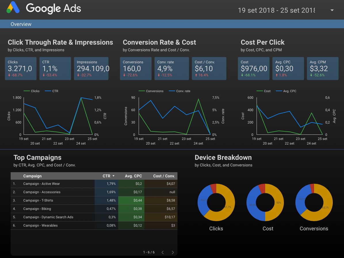Sort table by CTR column arrow

coord(114,176)
